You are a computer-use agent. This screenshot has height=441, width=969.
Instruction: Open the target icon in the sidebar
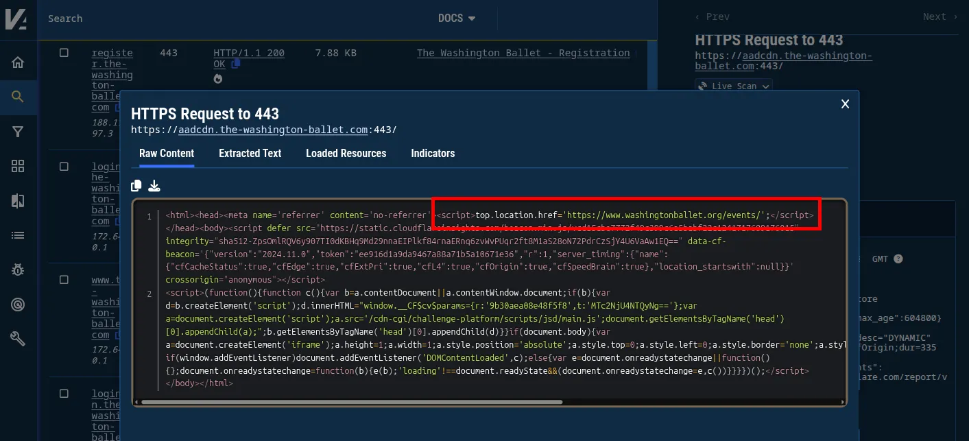[18, 304]
